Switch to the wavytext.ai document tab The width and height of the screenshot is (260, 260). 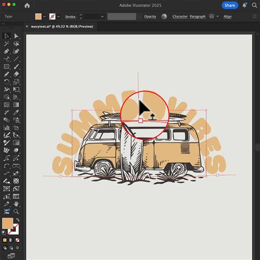tap(62, 26)
